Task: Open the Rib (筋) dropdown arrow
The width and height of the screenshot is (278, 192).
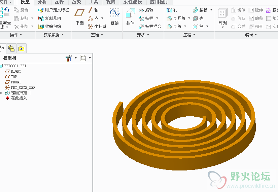Action: (x=207, y=26)
